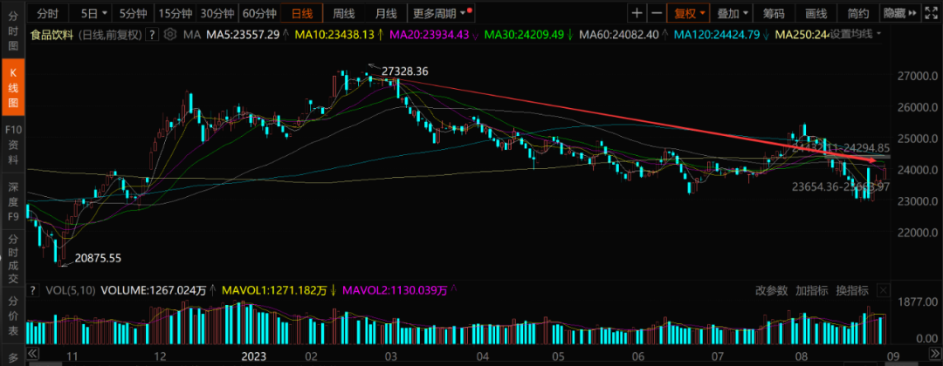Expand the 设置均线 dropdown
943x366 pixels.
pos(856,35)
